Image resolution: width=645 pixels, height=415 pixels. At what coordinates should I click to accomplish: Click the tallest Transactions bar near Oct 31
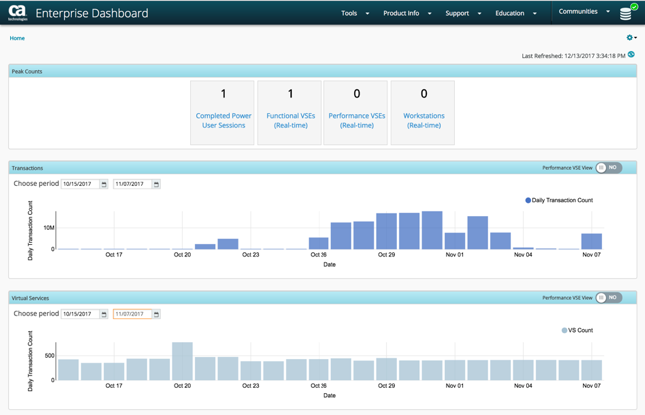point(432,230)
